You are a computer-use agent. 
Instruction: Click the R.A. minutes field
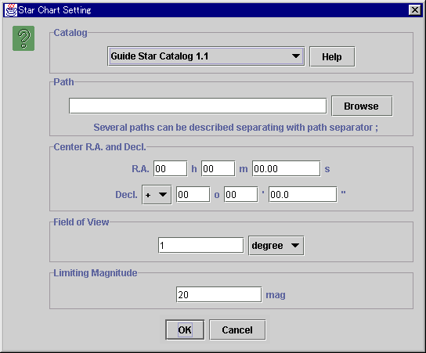pyautogui.click(x=218, y=168)
